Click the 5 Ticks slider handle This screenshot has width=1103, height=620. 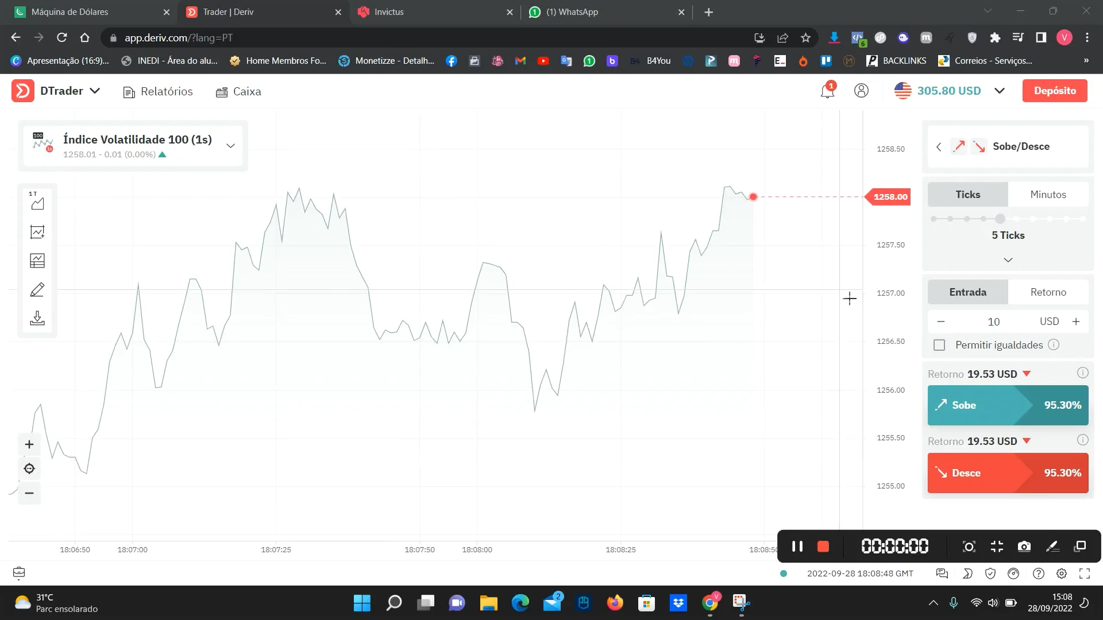coord(1000,219)
